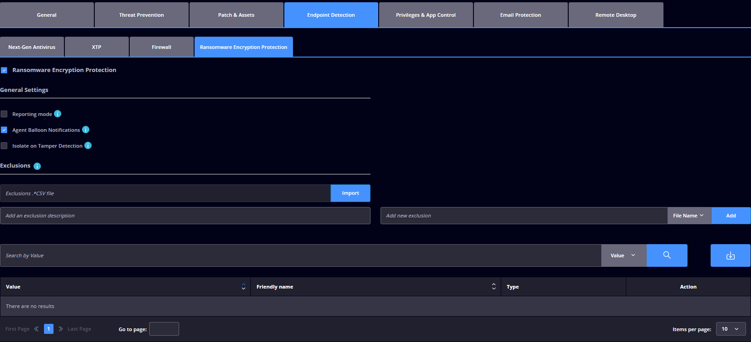
Task: Click the info icon next to Exclusions heading
Action: [x=37, y=166]
